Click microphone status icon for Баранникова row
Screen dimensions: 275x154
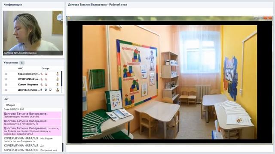click(42, 74)
